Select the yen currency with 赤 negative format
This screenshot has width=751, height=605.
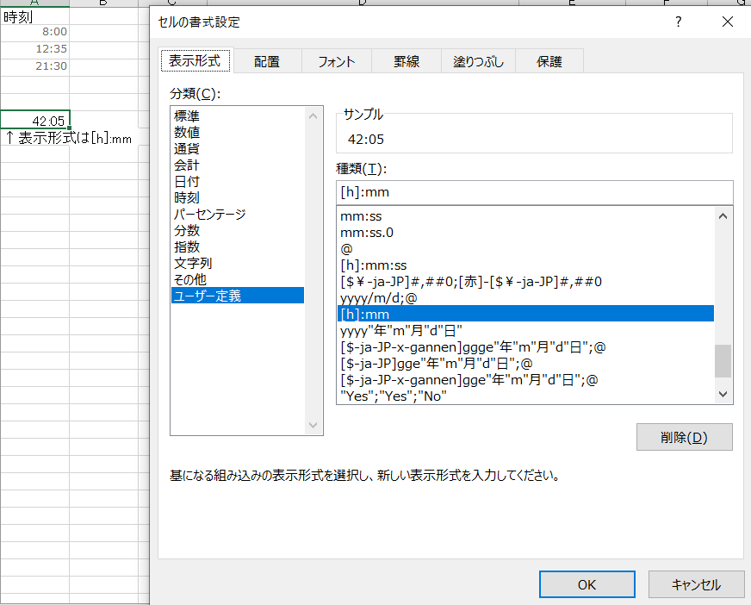[525, 282]
